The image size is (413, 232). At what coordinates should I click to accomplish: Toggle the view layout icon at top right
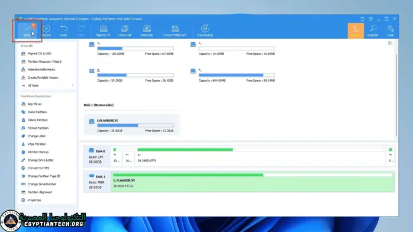390,43
